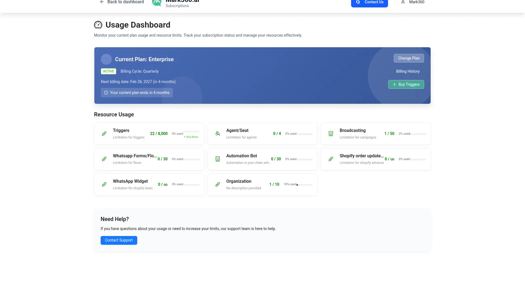Click the Buy Triggers button
The width and height of the screenshot is (525, 295).
(406, 85)
